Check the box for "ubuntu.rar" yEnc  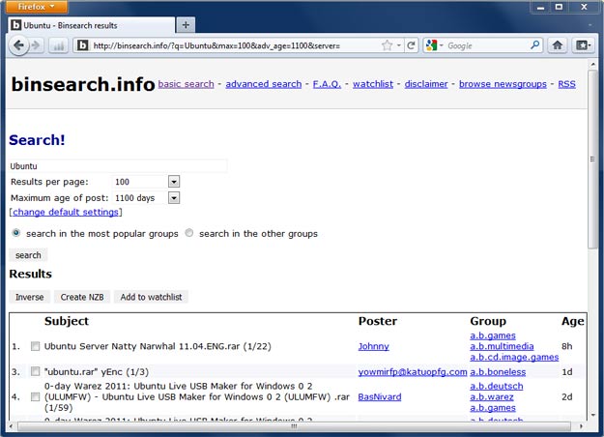tap(35, 371)
